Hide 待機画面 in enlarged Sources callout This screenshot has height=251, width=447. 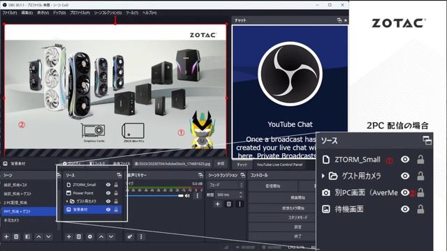pyautogui.click(x=405, y=209)
